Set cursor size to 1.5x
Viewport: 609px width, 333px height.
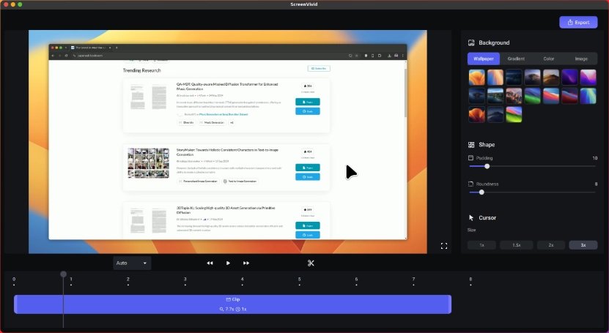tap(516, 245)
